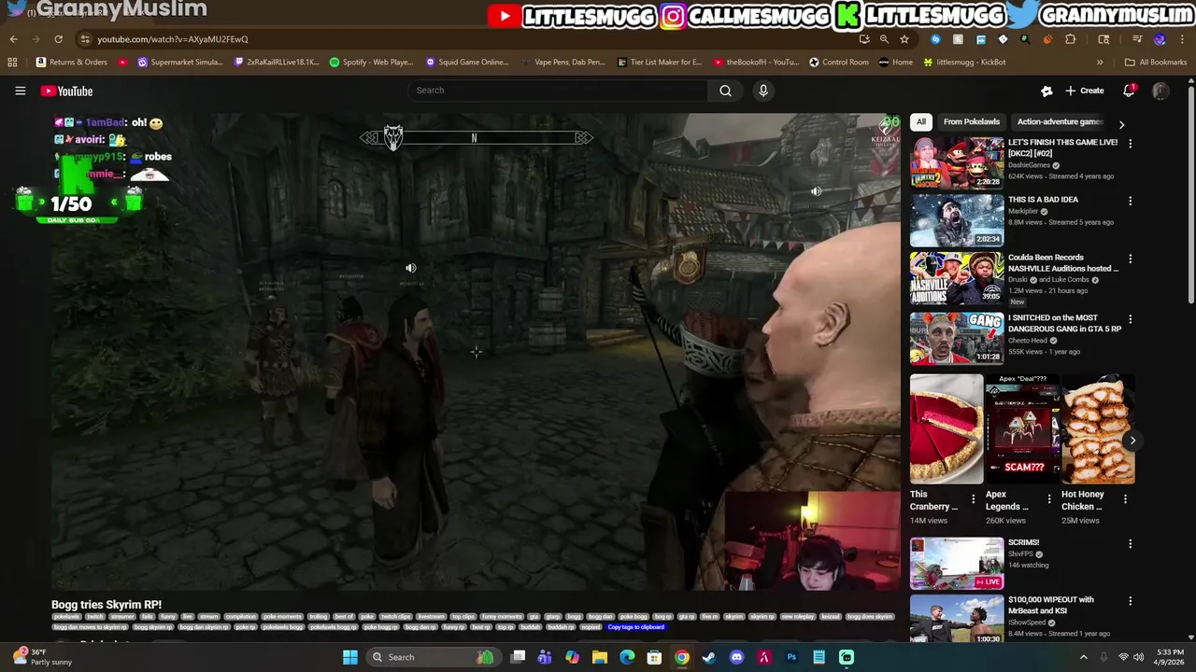The image size is (1196, 672).
Task: Open All Bookmarks folder
Action: pyautogui.click(x=1156, y=63)
